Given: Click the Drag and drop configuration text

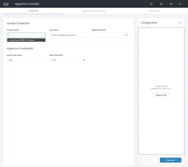Looking at the screenshot, I should click(x=161, y=87).
